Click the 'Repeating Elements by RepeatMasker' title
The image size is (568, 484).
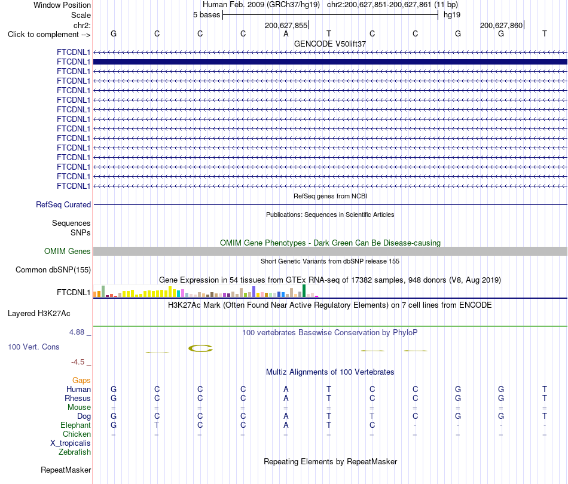[330, 461]
